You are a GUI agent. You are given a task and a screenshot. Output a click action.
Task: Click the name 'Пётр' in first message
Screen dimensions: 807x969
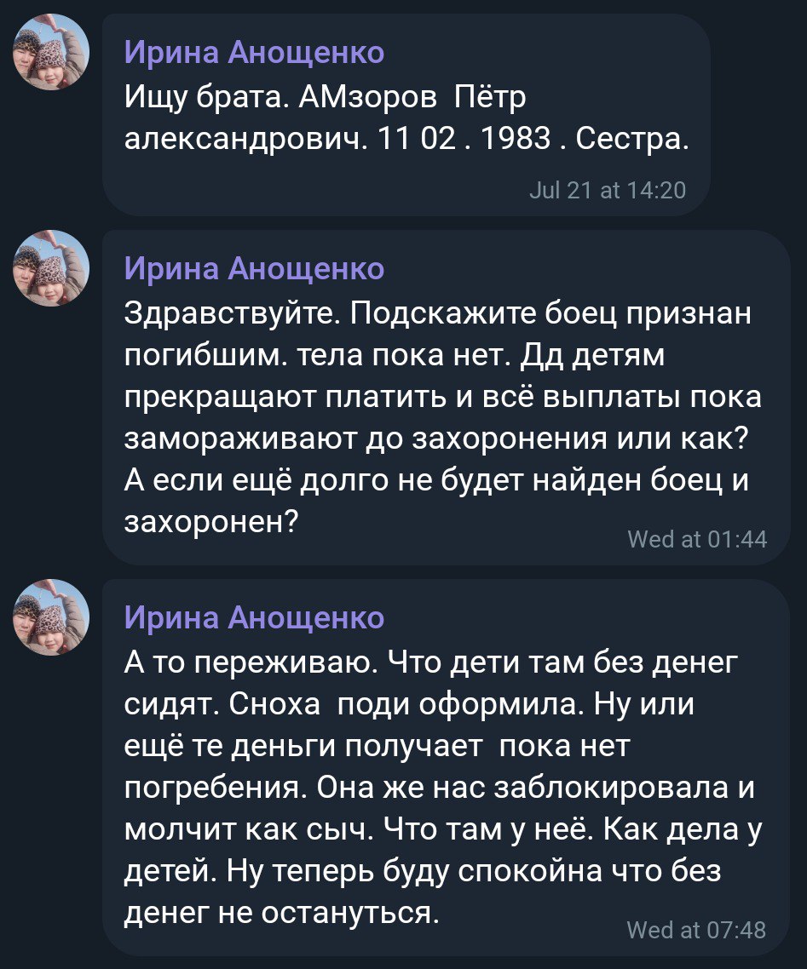pyautogui.click(x=491, y=98)
